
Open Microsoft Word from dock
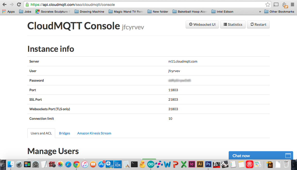click(x=167, y=164)
